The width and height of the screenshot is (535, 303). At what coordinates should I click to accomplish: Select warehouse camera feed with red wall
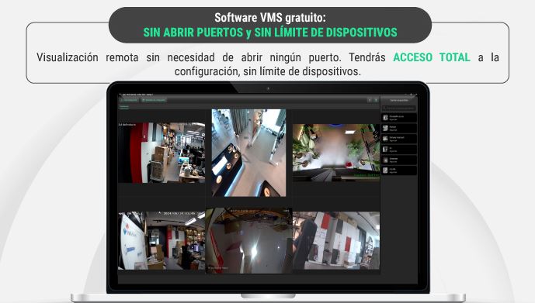coord(162,153)
